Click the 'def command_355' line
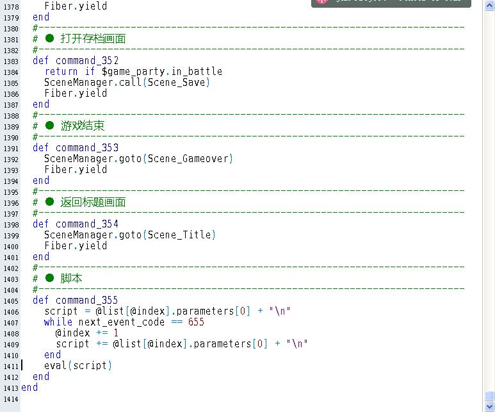 pyautogui.click(x=76, y=300)
